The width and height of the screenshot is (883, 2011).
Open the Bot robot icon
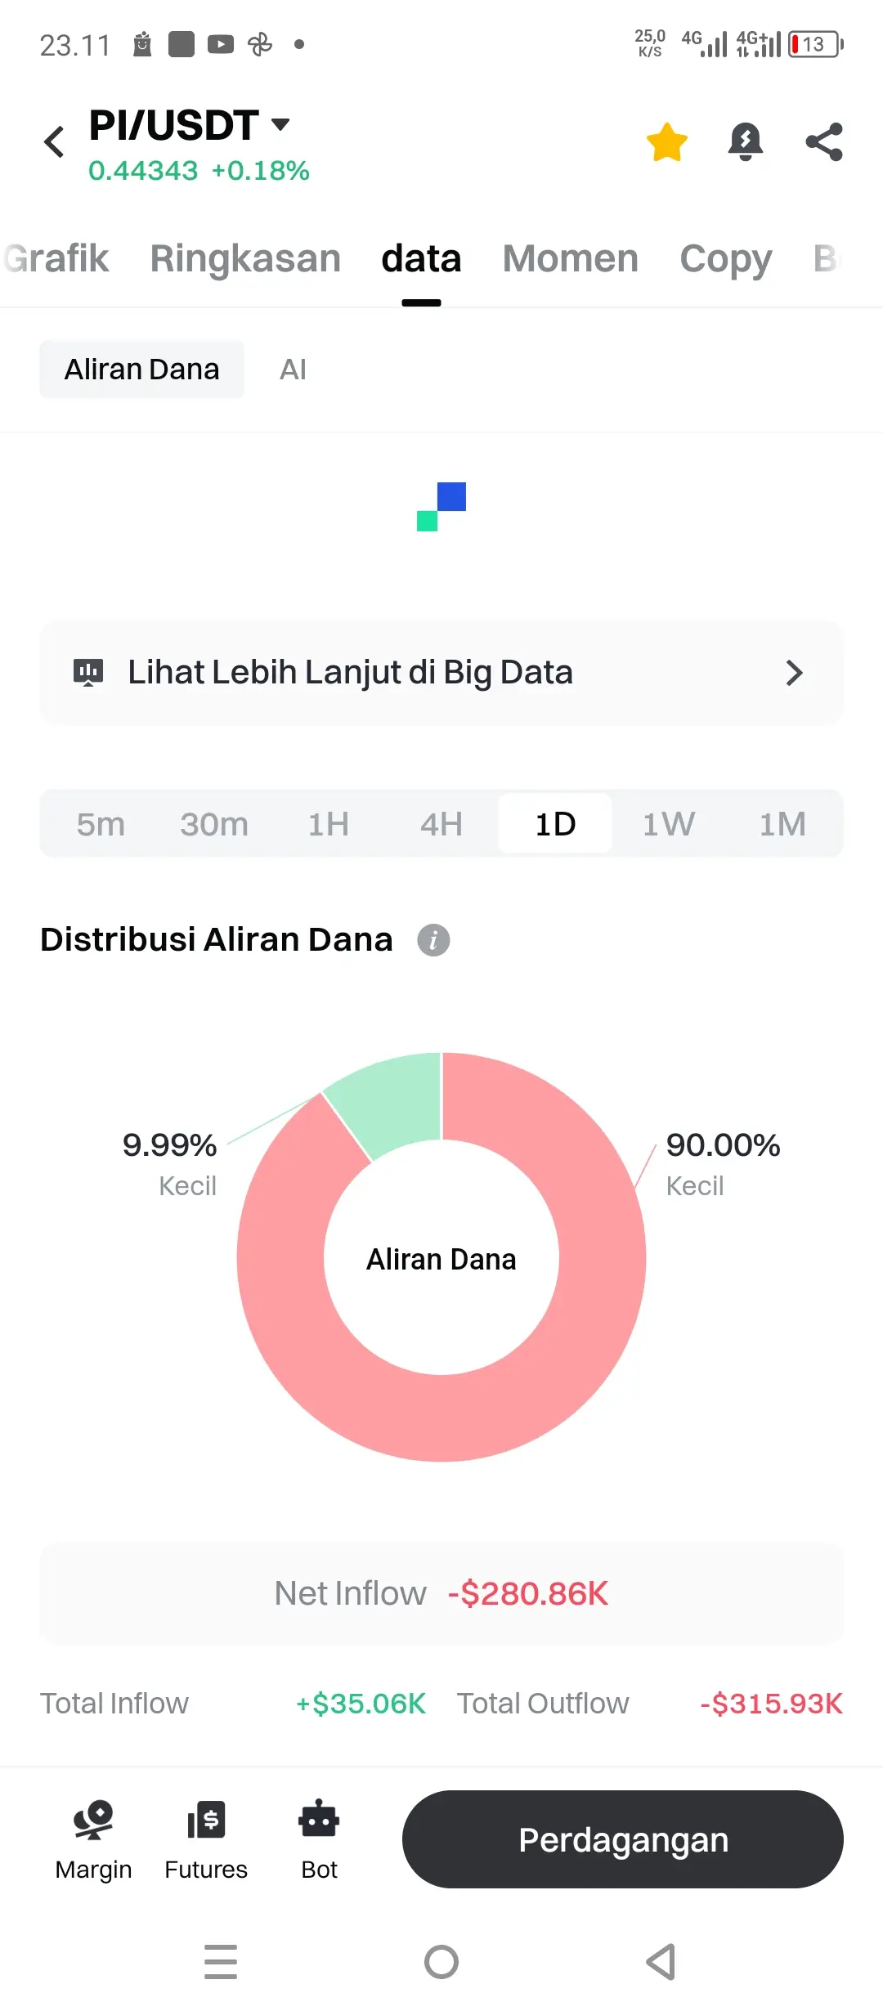point(319,1819)
